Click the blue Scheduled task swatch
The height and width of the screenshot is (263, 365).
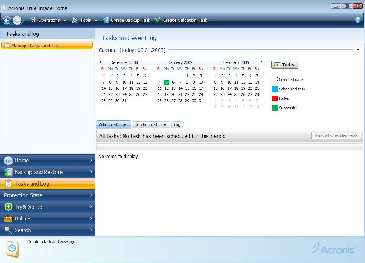click(275, 89)
